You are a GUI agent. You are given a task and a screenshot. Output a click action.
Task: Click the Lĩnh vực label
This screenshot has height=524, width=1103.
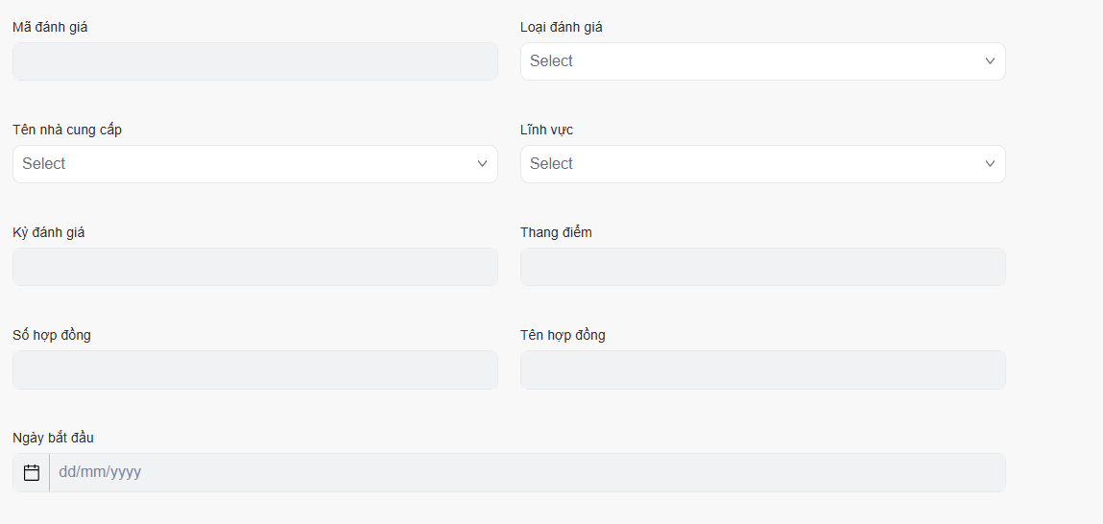click(x=547, y=130)
